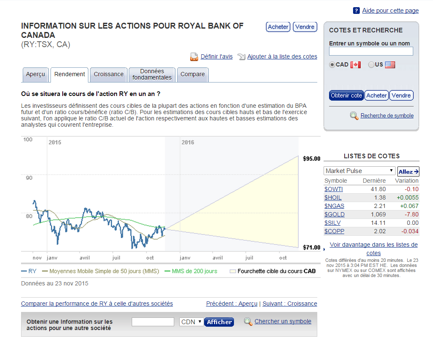Click the Acheter button next to title
The width and height of the screenshot is (433, 341).
click(278, 27)
